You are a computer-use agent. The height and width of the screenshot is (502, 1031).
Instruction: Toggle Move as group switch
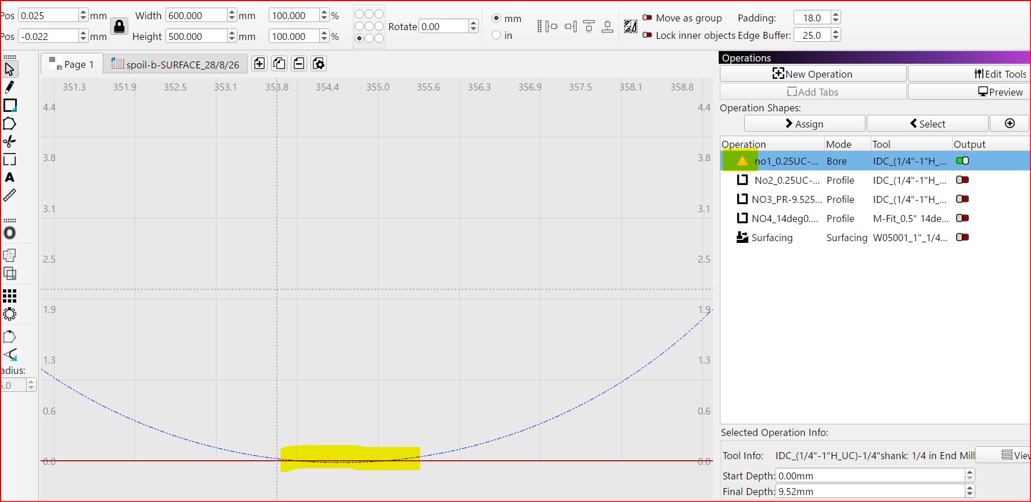click(647, 18)
